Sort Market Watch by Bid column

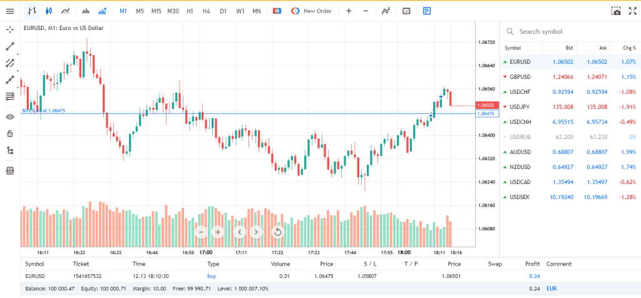pyautogui.click(x=569, y=48)
